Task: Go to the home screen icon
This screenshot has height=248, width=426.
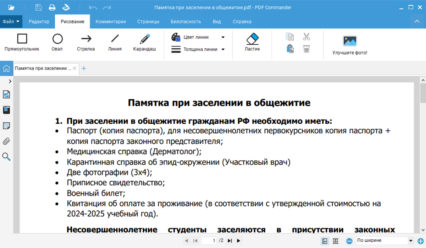Action: pyautogui.click(x=6, y=69)
